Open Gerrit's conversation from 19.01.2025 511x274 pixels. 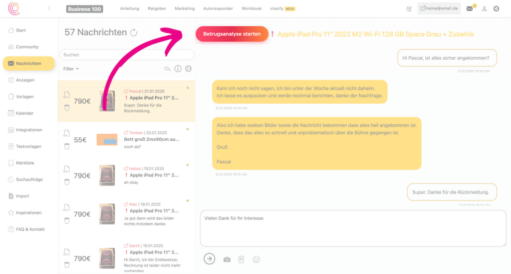pos(126,257)
